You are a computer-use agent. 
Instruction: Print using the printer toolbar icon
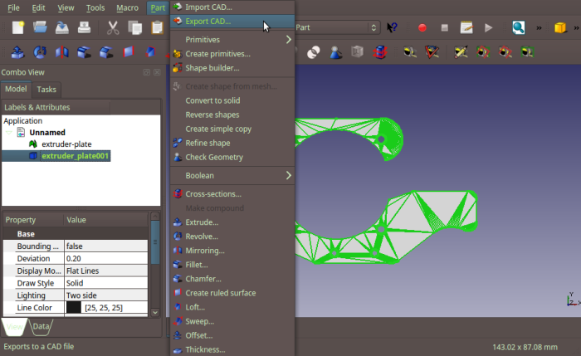pyautogui.click(x=84, y=27)
